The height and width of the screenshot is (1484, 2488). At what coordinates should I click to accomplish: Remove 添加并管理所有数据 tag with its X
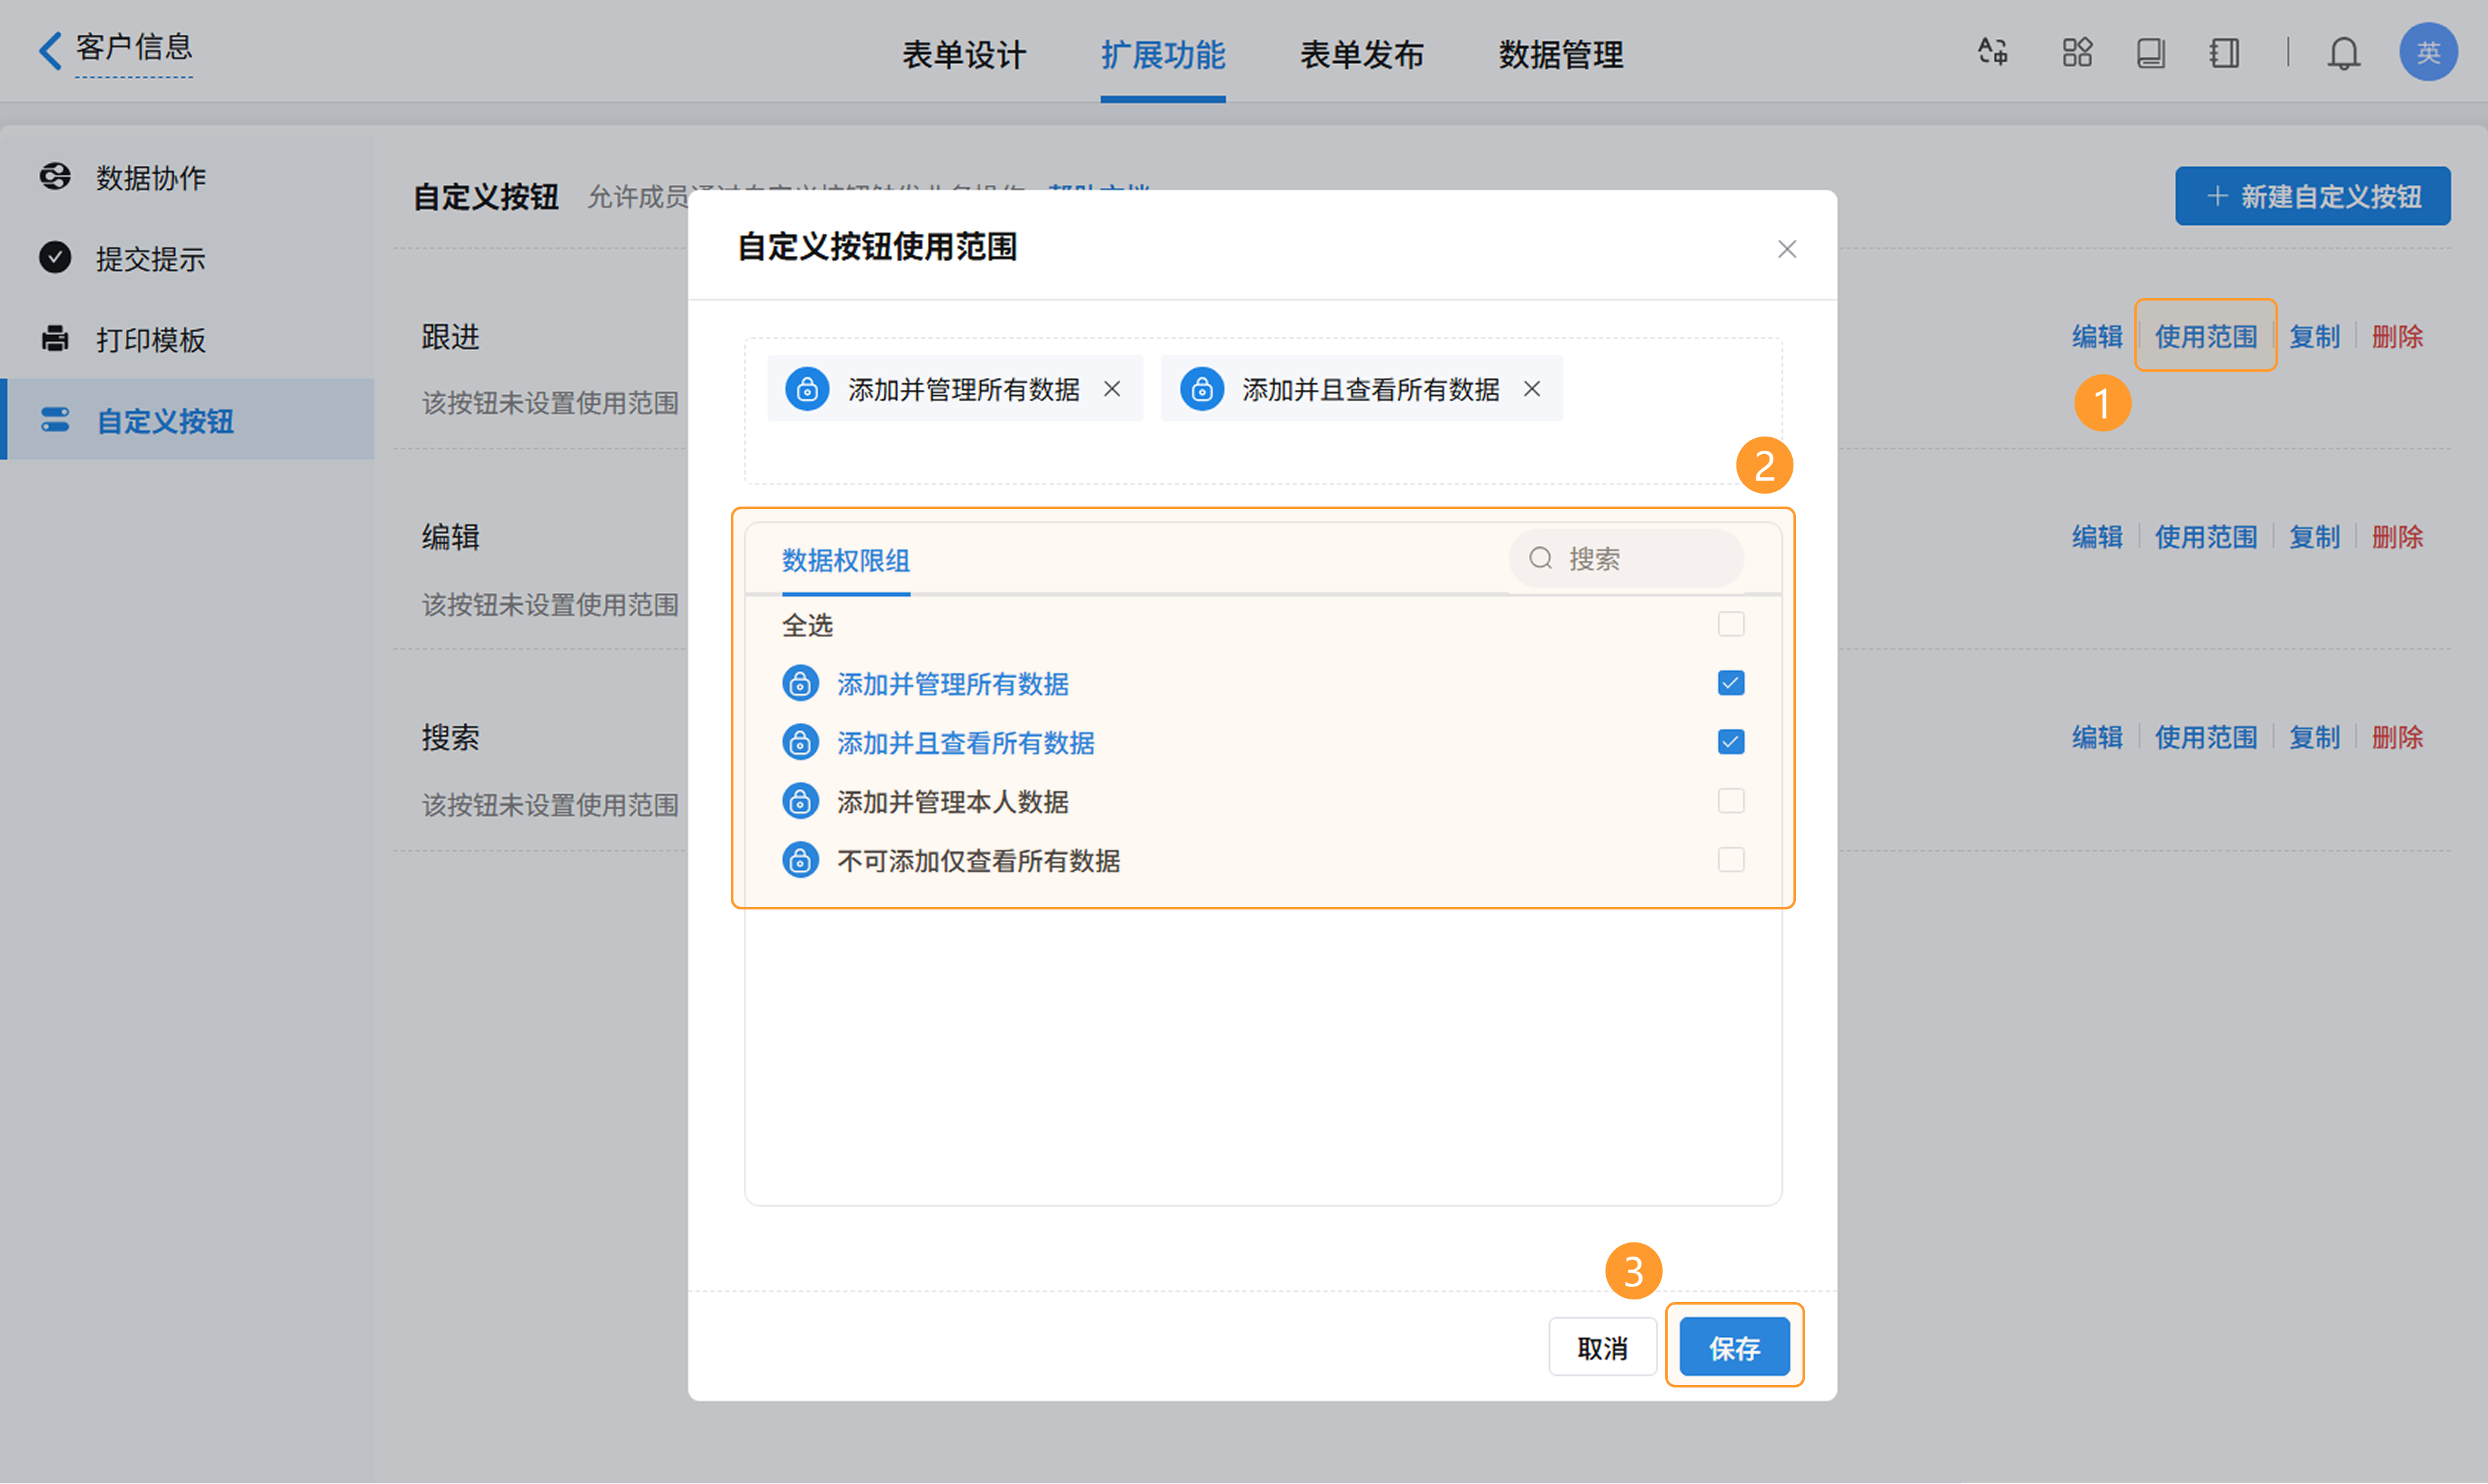click(1112, 389)
